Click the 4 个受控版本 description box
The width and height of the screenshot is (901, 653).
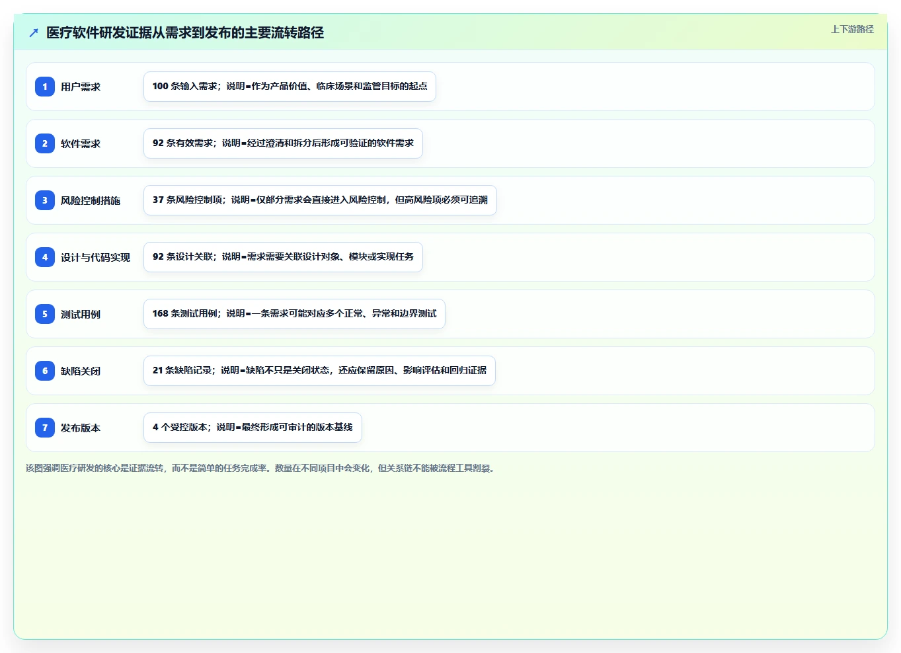click(253, 428)
